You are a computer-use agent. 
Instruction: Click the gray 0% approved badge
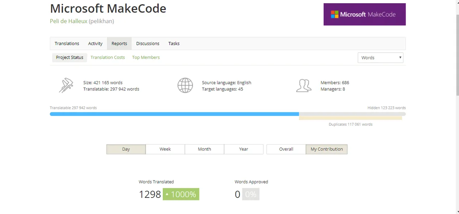[x=251, y=194]
